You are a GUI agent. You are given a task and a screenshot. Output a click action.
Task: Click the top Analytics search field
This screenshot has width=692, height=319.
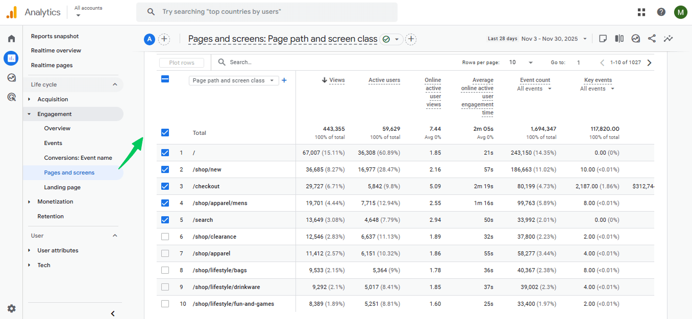click(x=267, y=12)
